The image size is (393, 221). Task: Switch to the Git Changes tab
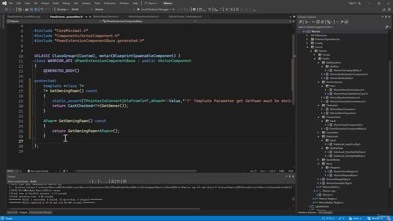(325, 212)
